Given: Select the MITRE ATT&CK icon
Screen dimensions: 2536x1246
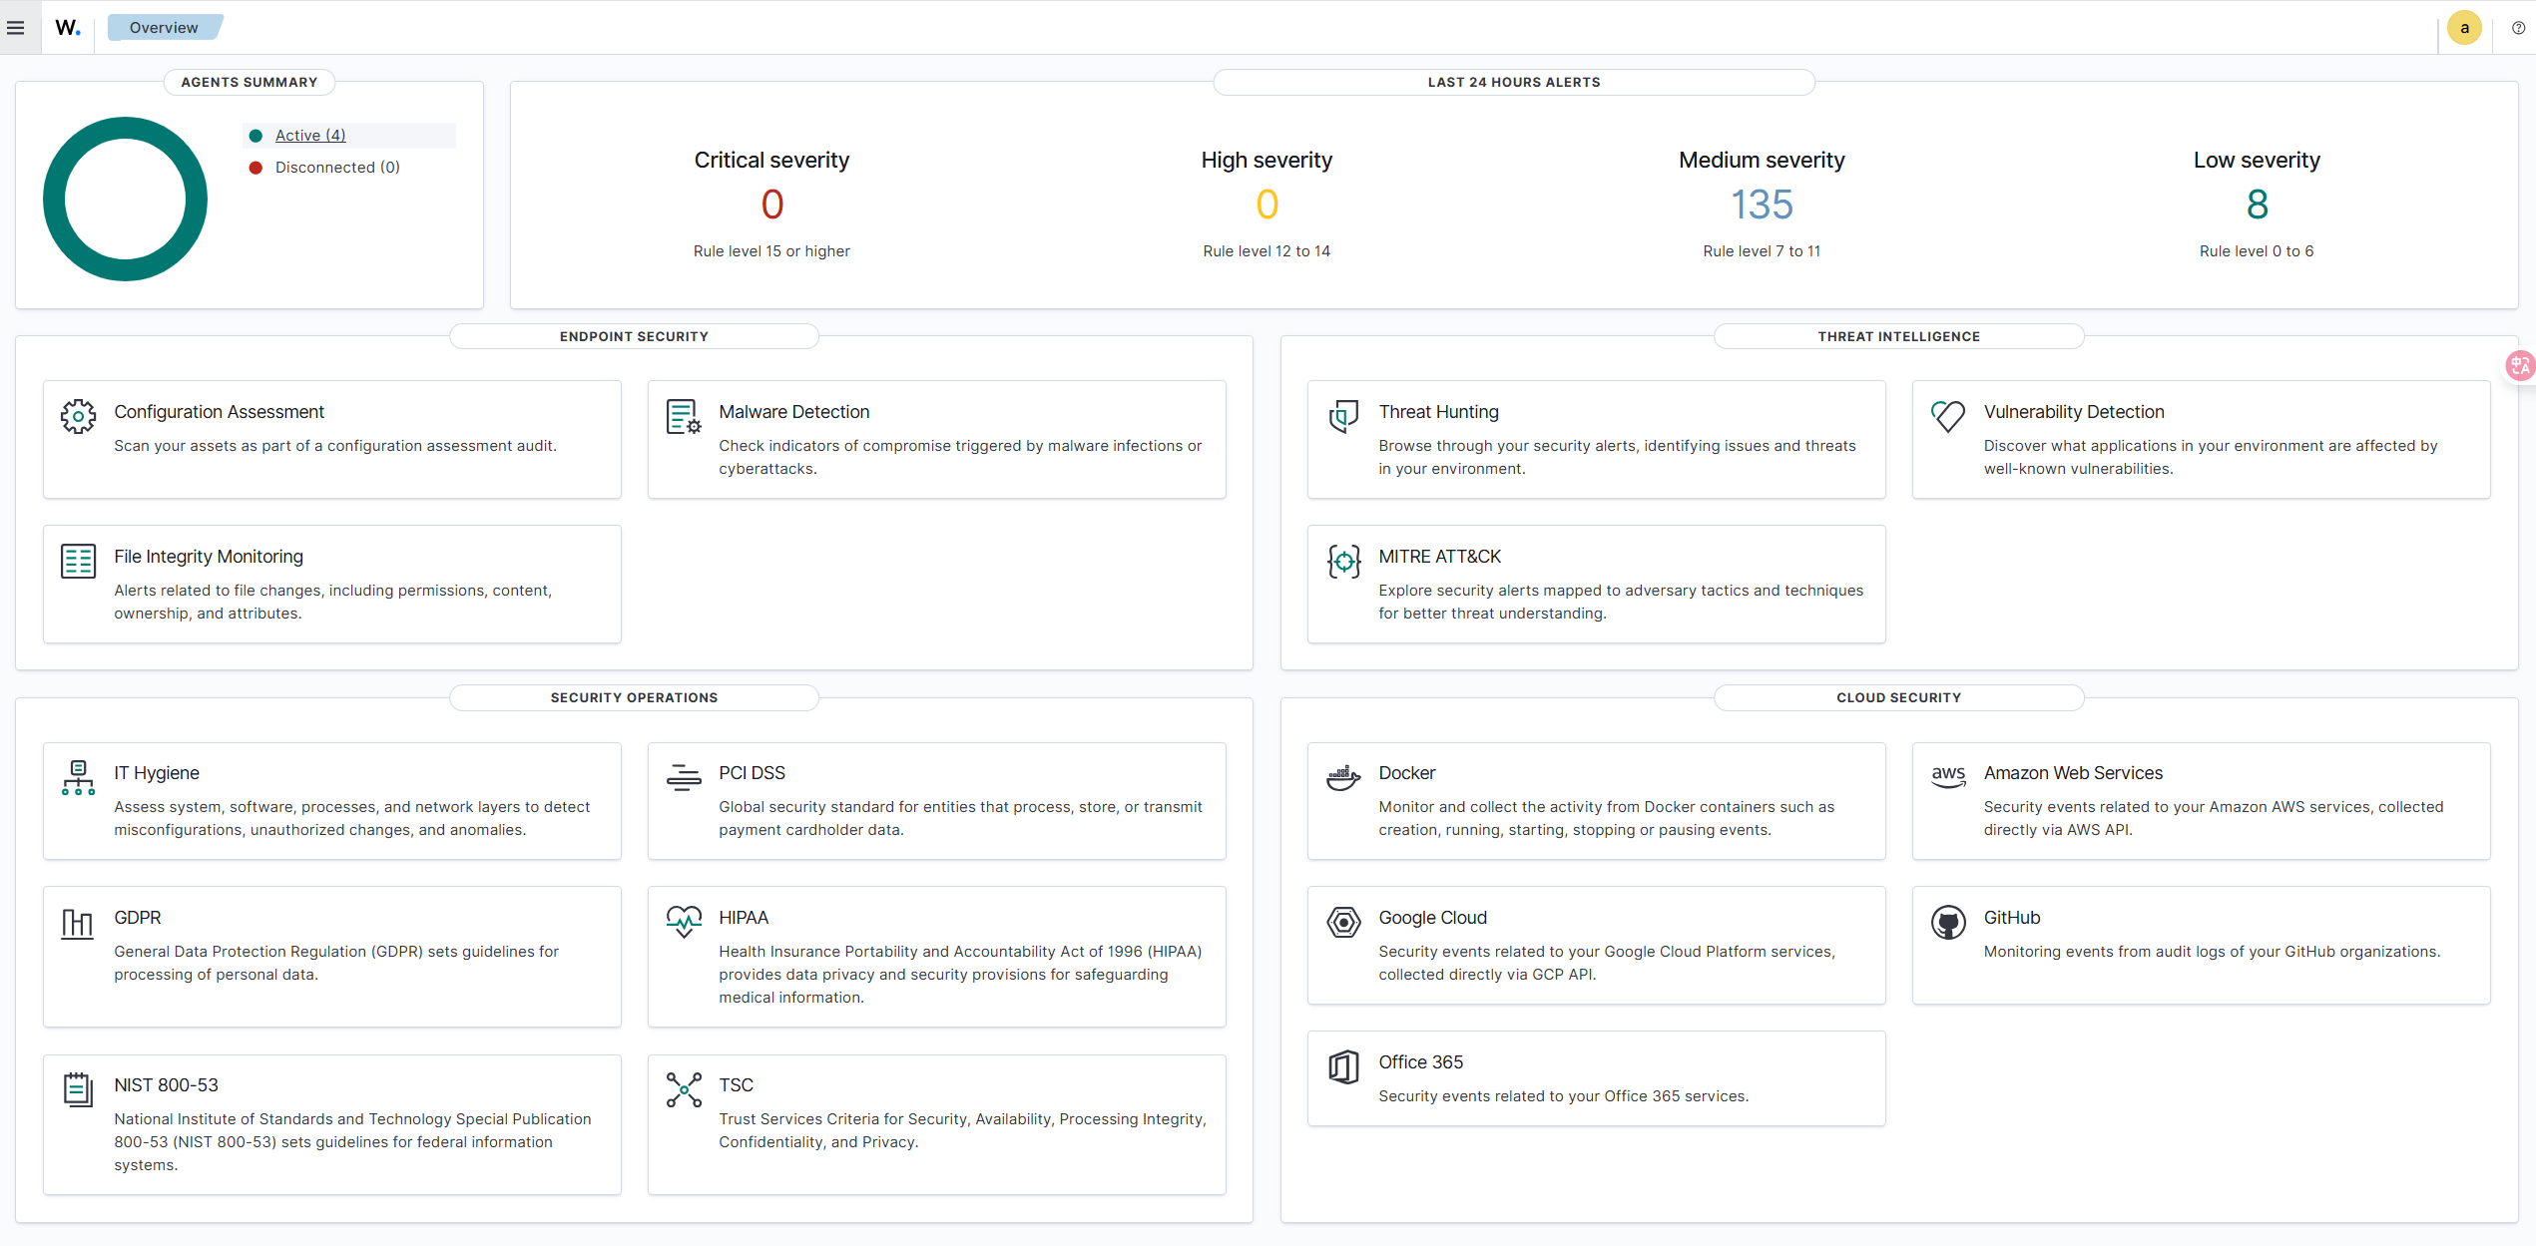Looking at the screenshot, I should coord(1344,562).
